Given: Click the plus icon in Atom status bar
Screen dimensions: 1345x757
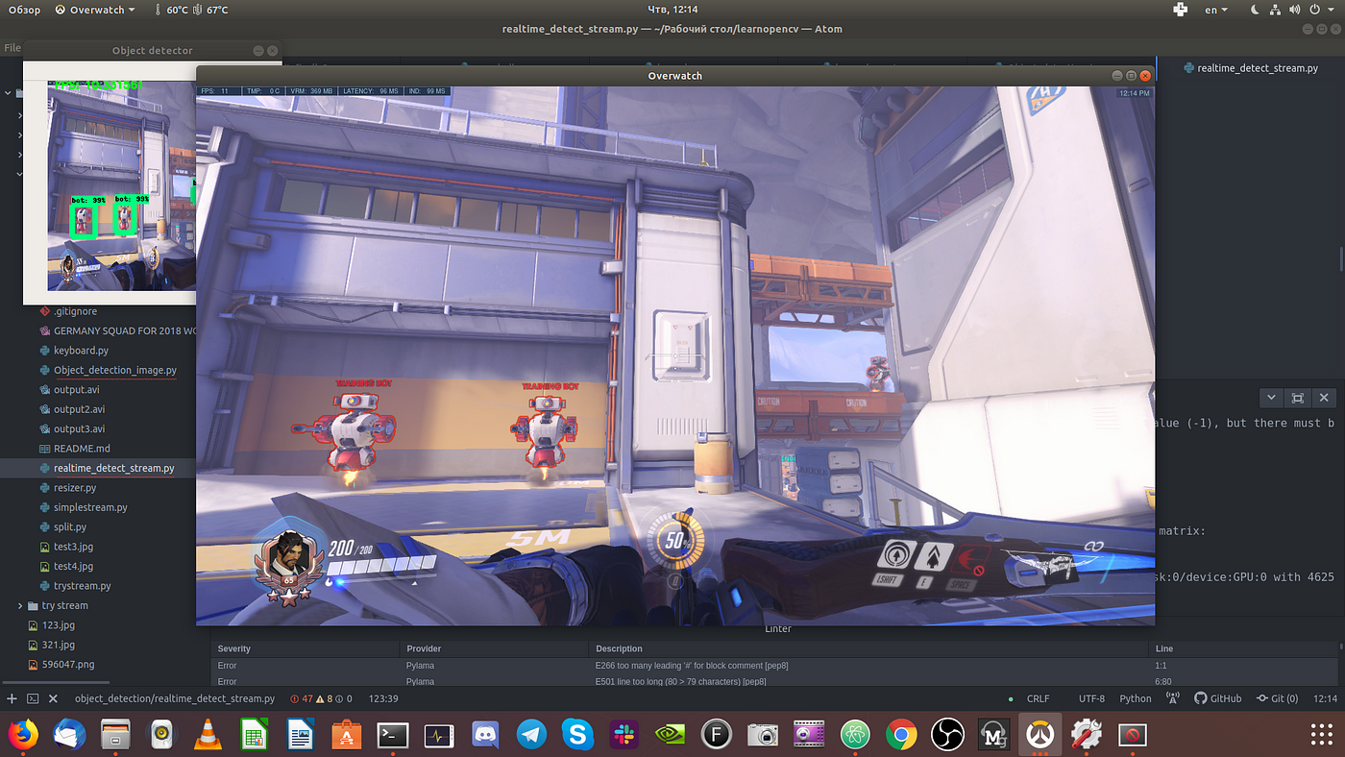Looking at the screenshot, I should [x=12, y=699].
